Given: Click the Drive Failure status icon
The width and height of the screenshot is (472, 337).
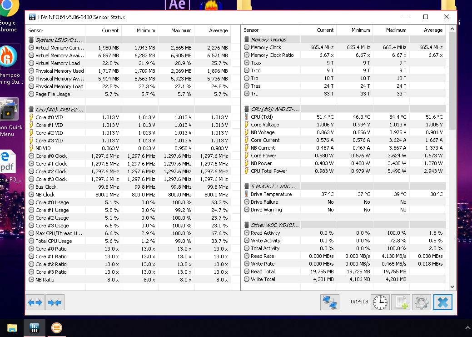Looking at the screenshot, I should 247,202.
